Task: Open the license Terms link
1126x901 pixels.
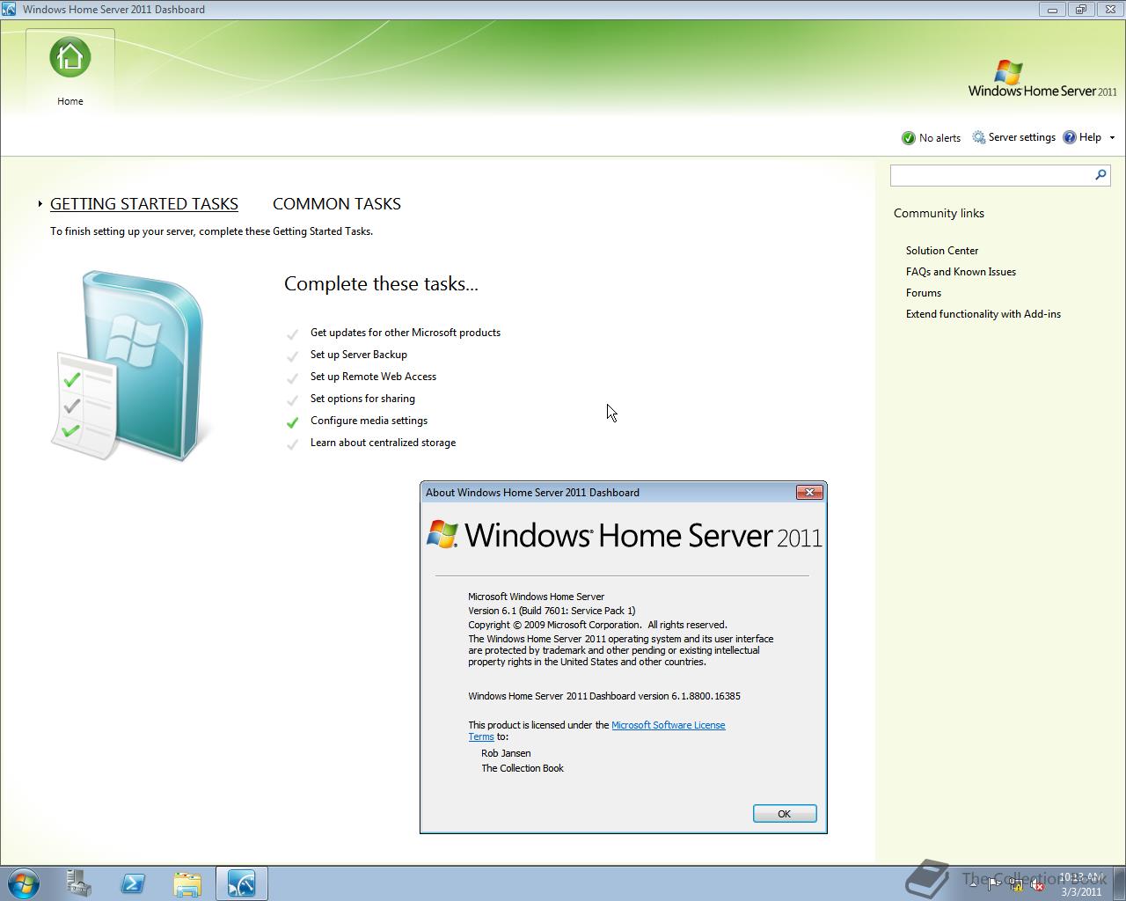Action: point(481,736)
